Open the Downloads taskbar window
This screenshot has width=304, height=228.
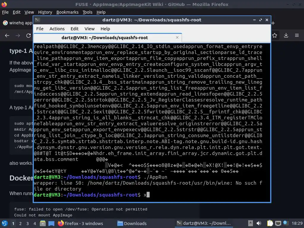132,223
